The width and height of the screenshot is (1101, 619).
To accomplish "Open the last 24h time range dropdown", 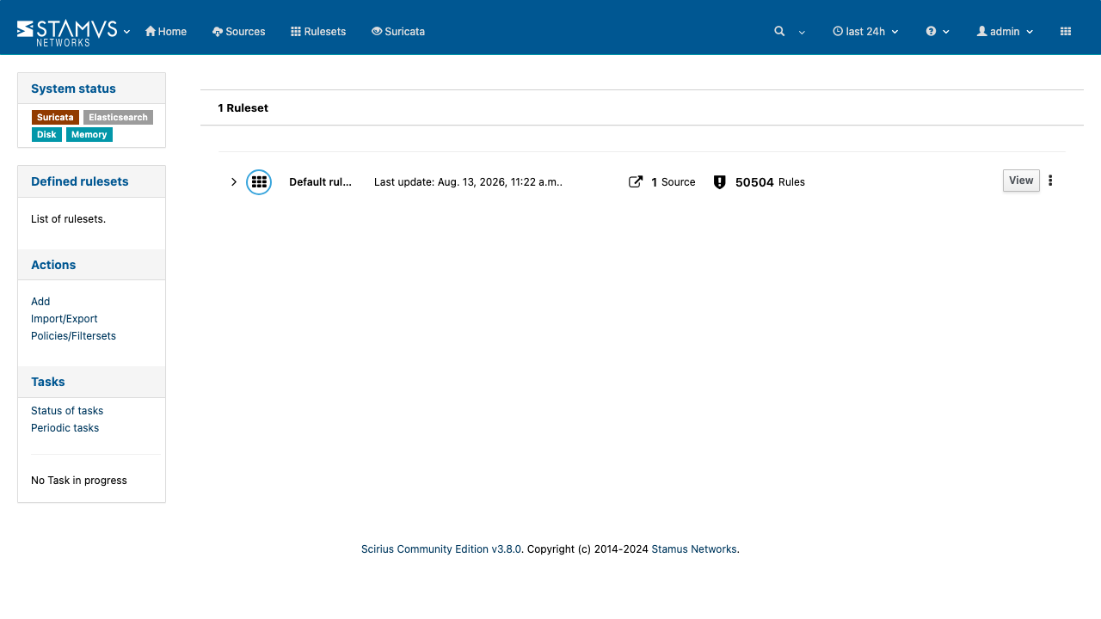I will click(x=865, y=32).
